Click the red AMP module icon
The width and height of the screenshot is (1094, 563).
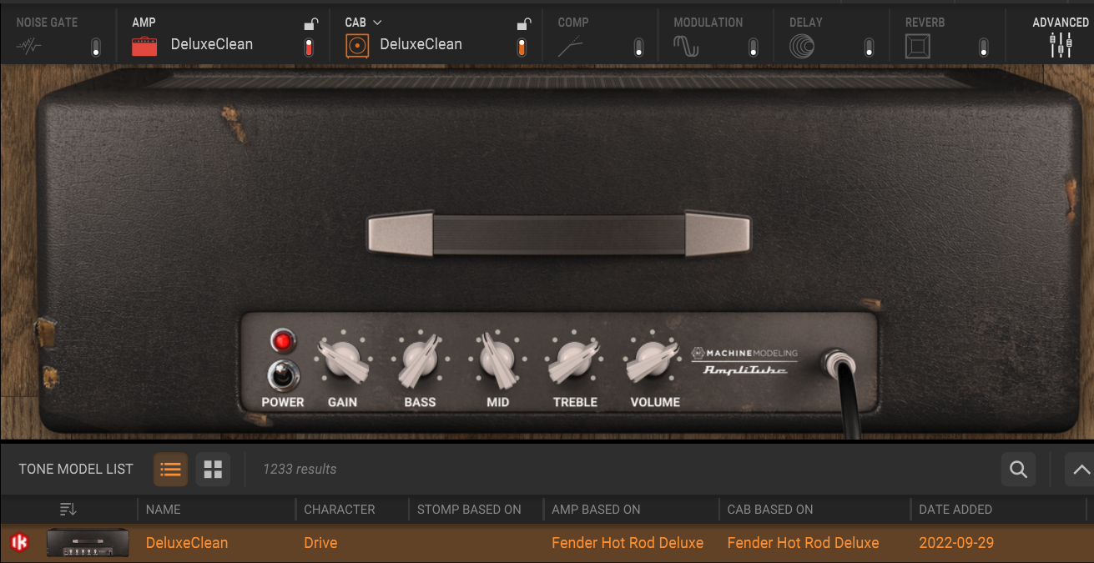coord(144,46)
